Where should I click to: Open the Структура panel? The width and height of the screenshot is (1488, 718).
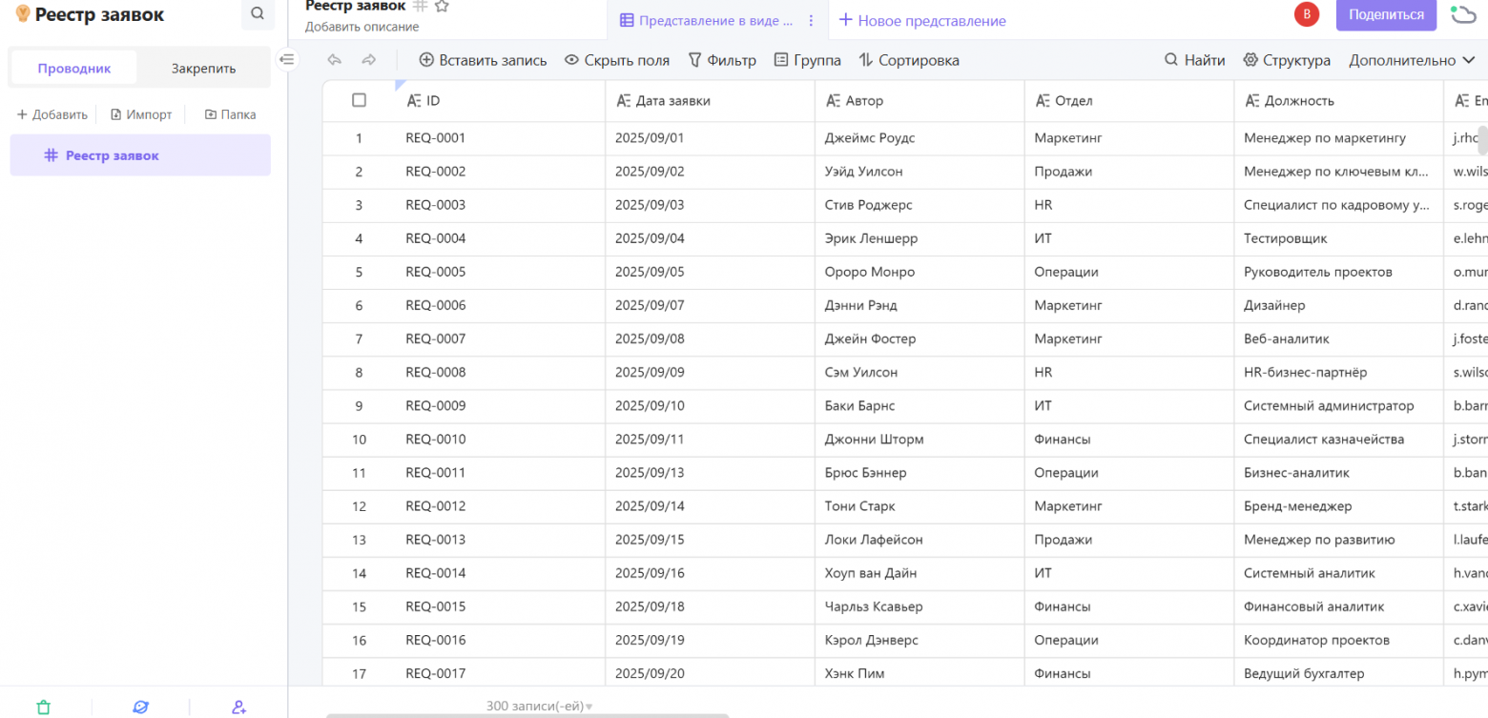click(x=1287, y=60)
